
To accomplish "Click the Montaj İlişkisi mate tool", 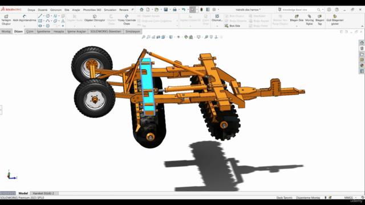I will pyautogui.click(x=309, y=20).
